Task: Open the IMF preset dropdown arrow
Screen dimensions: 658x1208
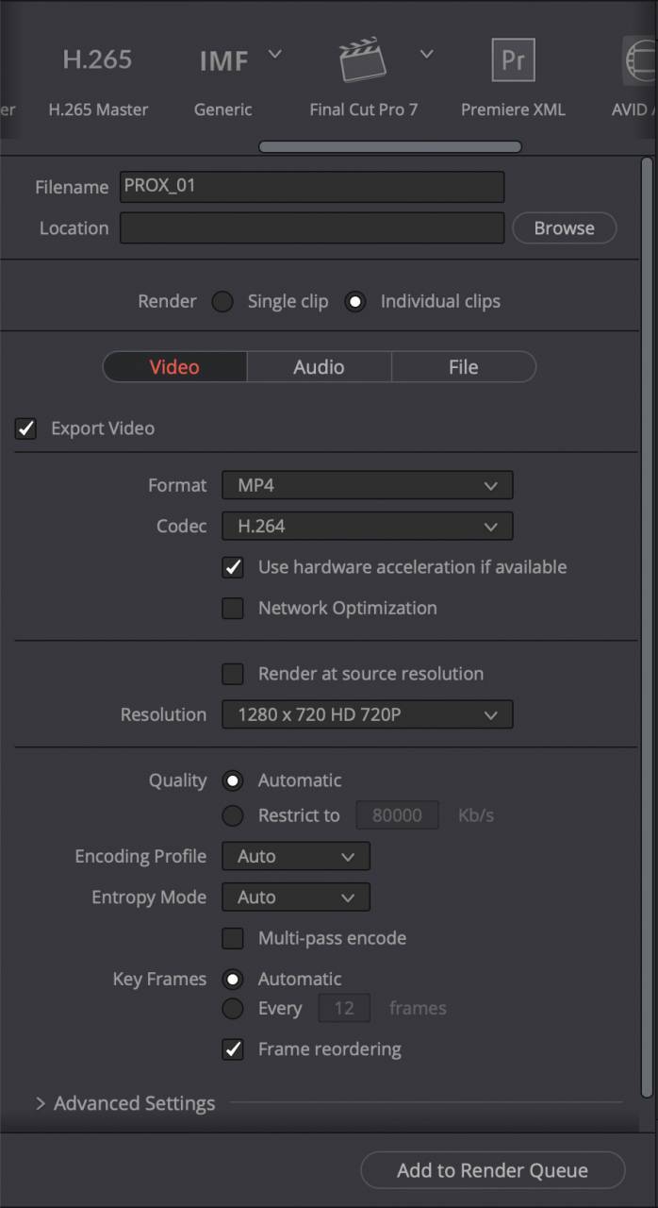Action: (275, 54)
